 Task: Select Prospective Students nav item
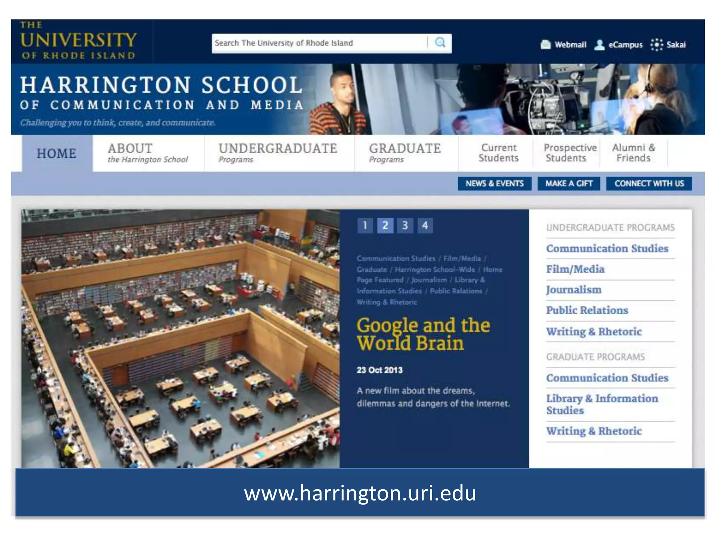[x=570, y=153]
